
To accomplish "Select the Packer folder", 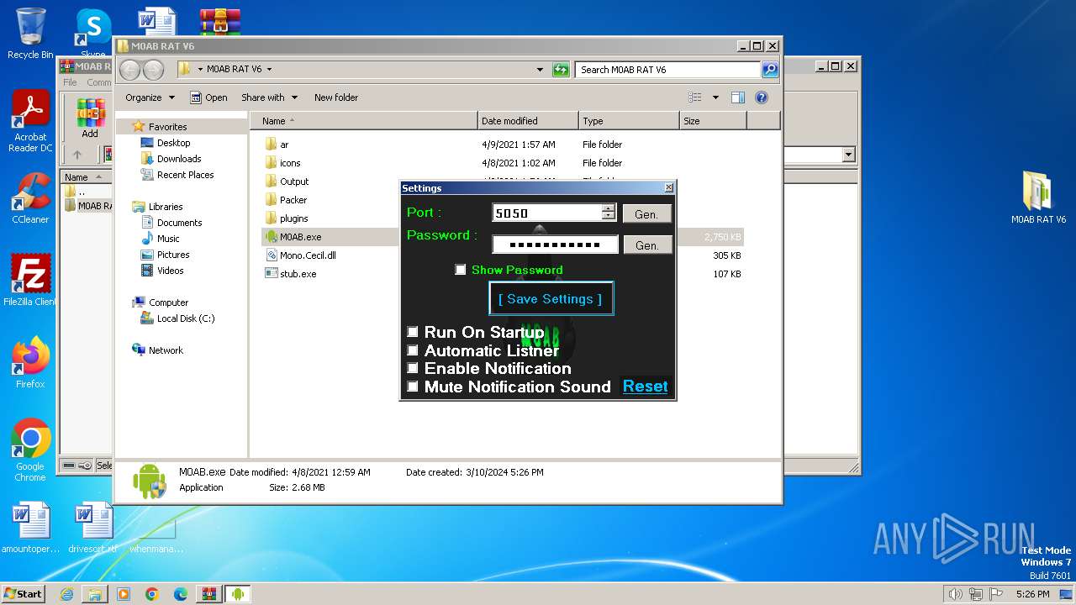I will click(x=293, y=200).
